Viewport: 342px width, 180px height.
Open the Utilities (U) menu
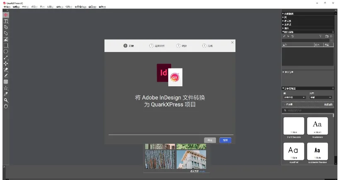tap(80, 7)
